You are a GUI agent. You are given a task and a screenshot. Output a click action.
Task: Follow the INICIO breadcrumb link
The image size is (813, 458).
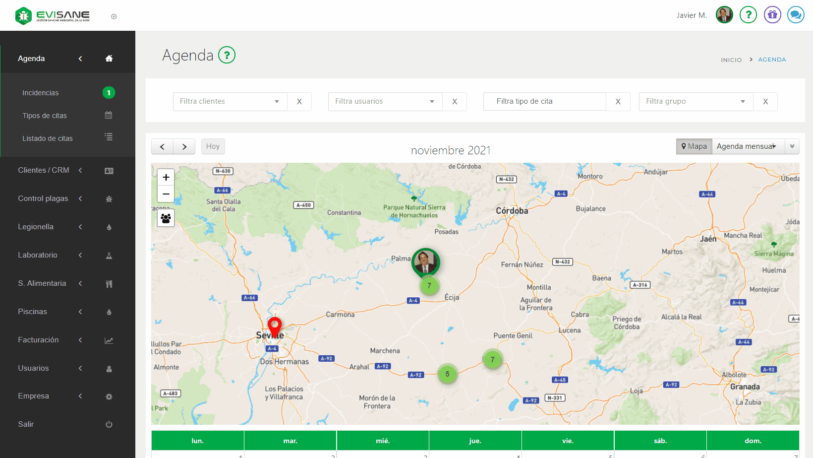click(x=731, y=60)
